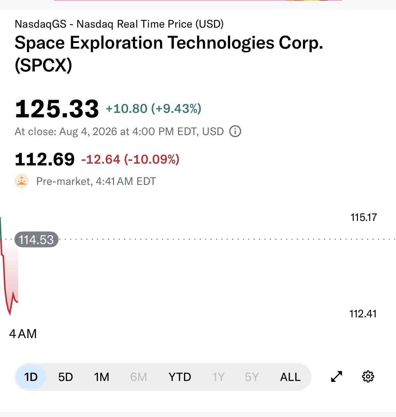Screen dimensions: 396x417
Task: Click the 112.41 low axis label
Action: (363, 314)
